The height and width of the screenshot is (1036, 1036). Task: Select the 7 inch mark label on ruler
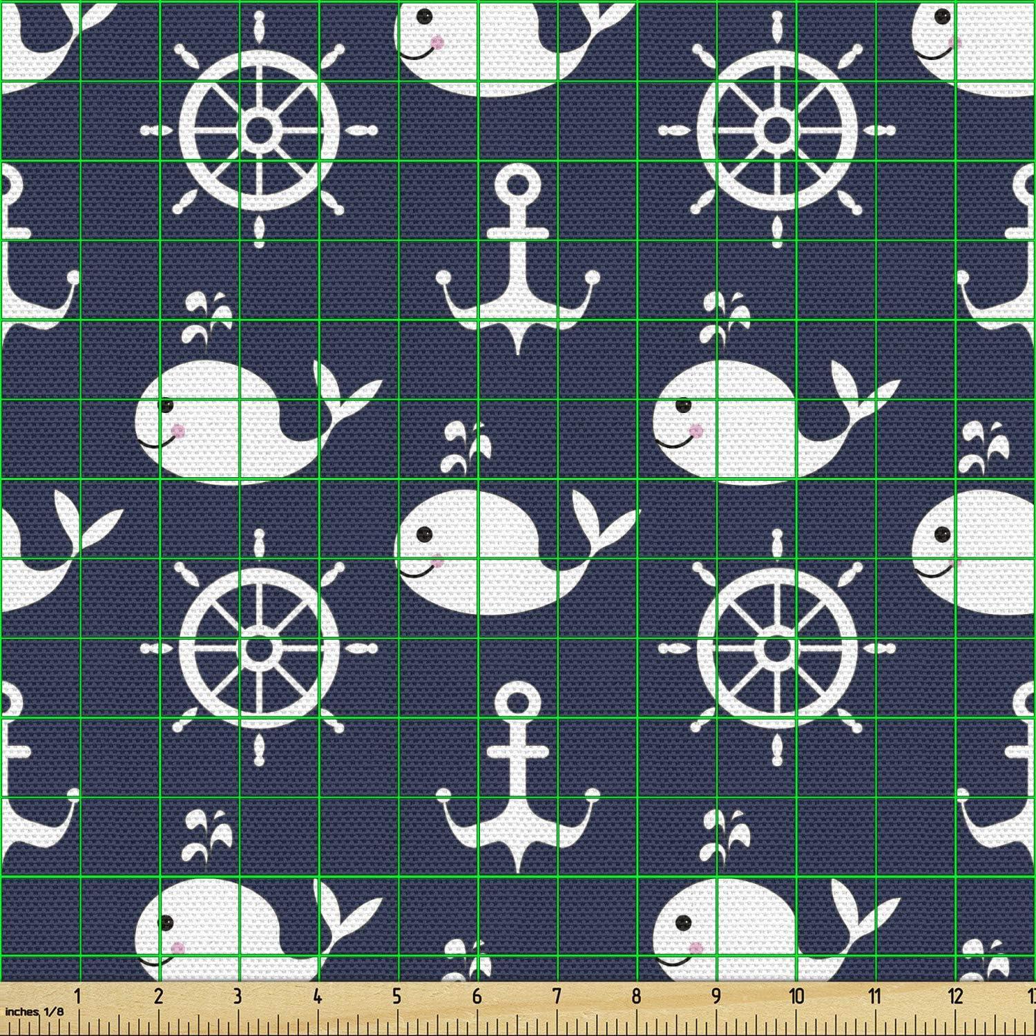556,997
